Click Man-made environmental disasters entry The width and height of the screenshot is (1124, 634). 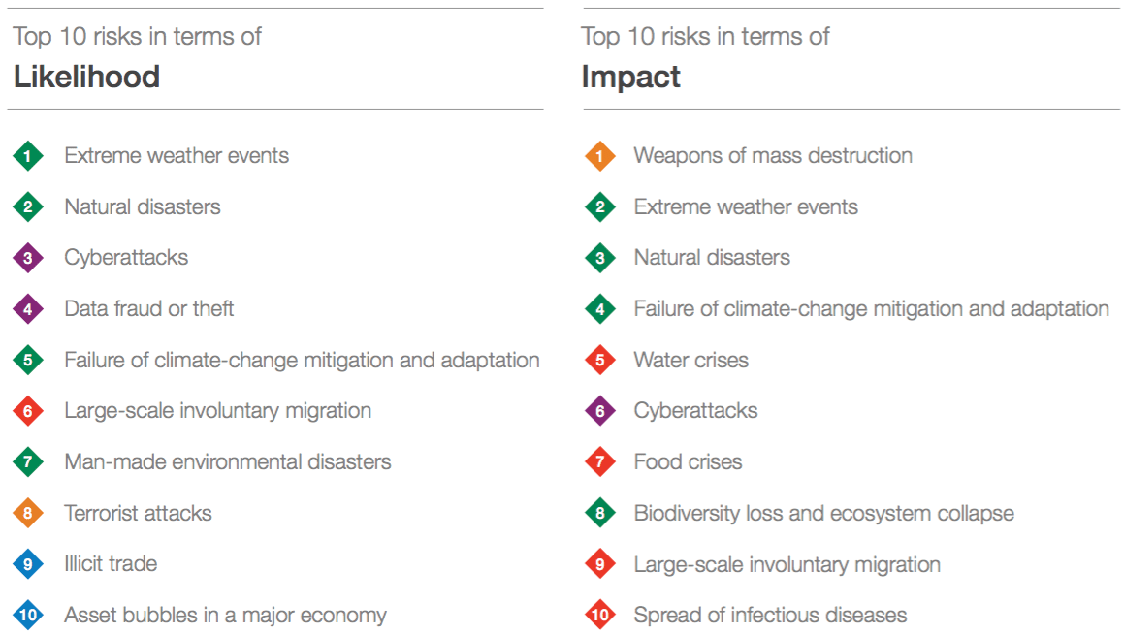[228, 462]
